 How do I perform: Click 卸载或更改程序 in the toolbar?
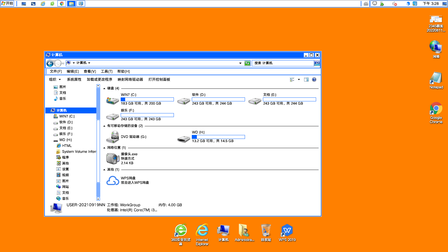[x=99, y=80]
